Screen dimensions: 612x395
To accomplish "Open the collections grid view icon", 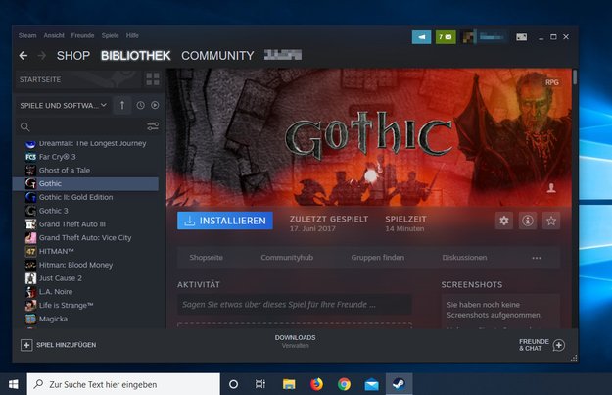I will pos(153,79).
